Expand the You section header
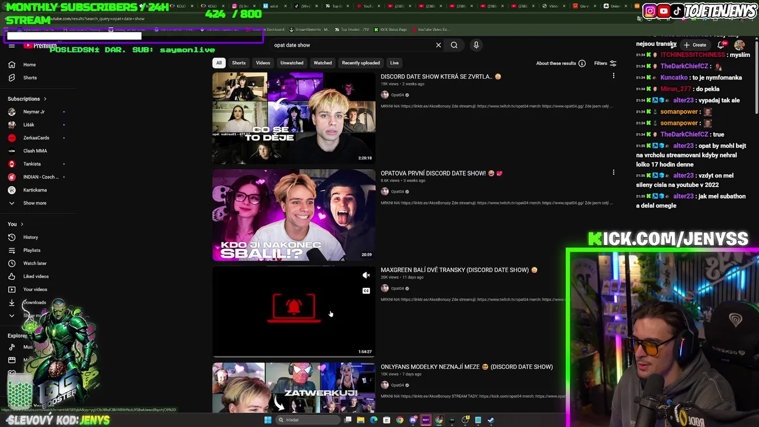 click(x=16, y=224)
